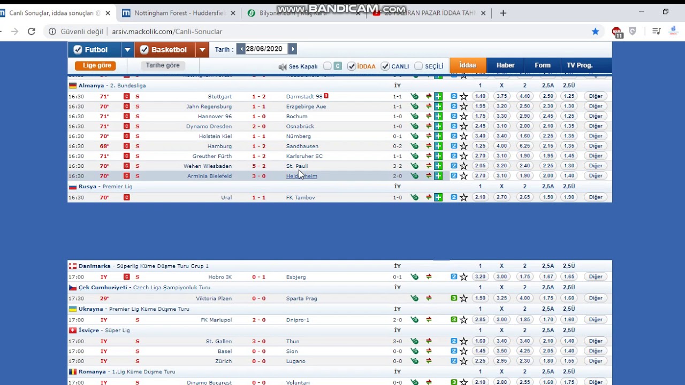Click the red C icon in Wehen Wiesbaden row

[127, 166]
